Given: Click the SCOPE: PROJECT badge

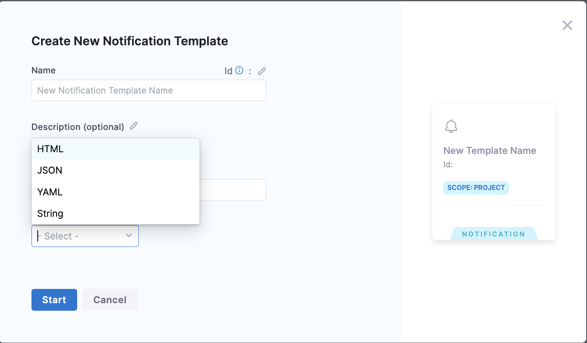Looking at the screenshot, I should point(476,188).
